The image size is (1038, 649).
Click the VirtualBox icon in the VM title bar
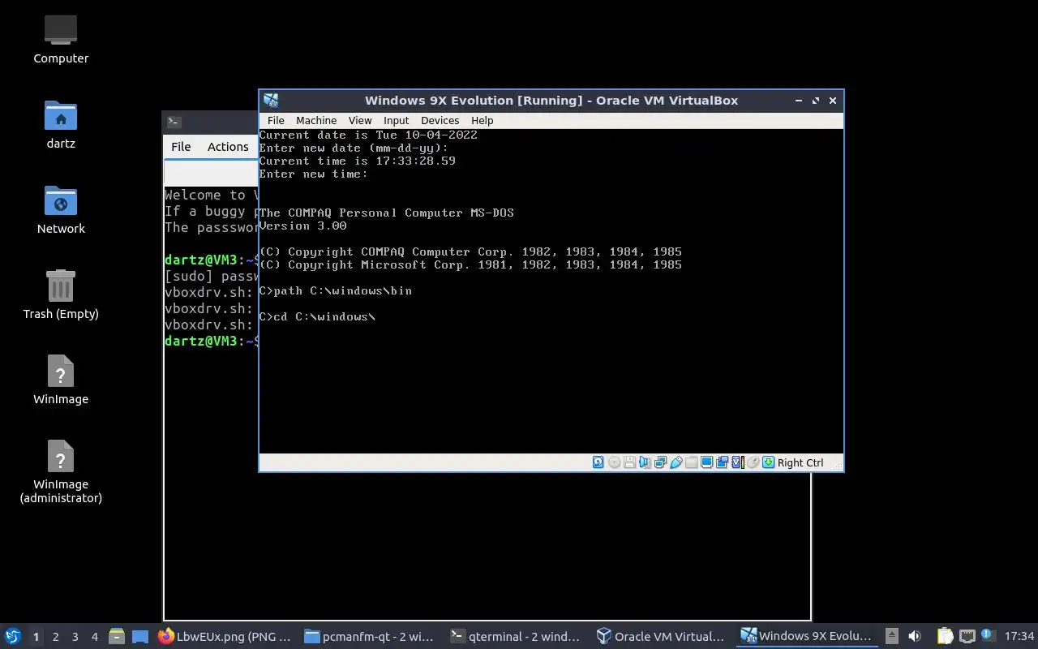pos(271,101)
